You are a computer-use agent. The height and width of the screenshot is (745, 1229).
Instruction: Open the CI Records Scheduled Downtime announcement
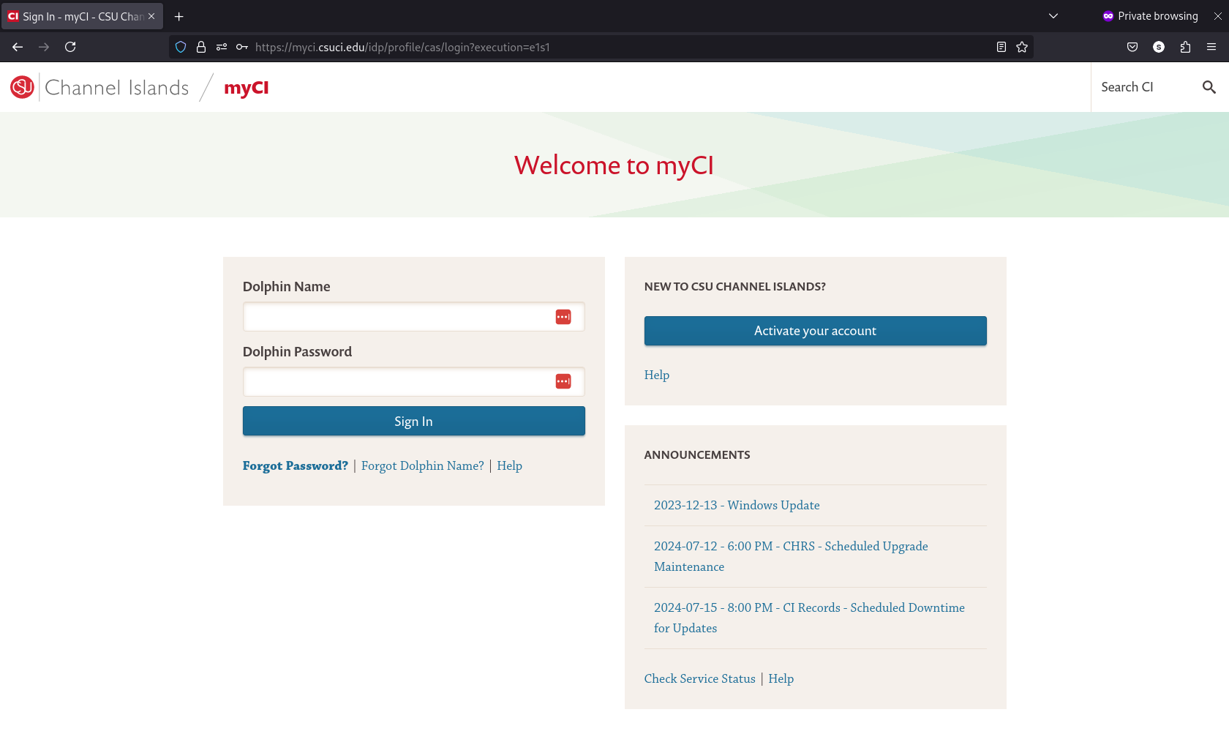[809, 618]
